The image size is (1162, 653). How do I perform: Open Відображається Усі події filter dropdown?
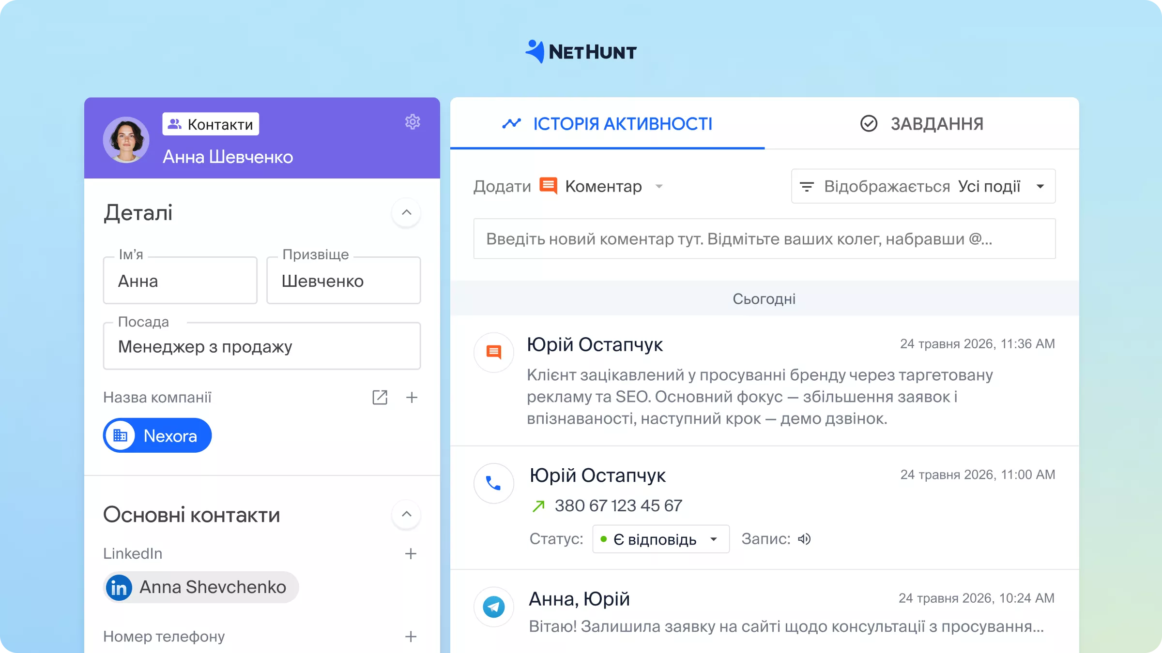coord(923,186)
